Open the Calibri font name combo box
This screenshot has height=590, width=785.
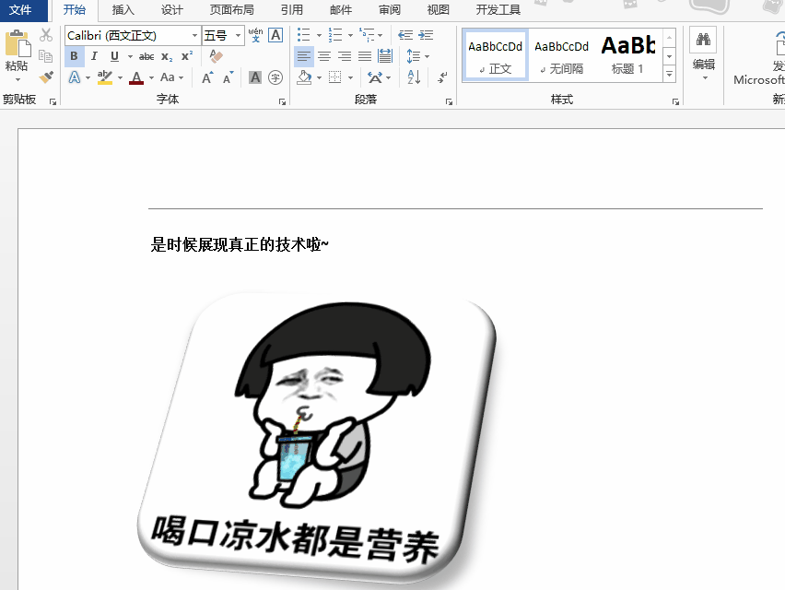pyautogui.click(x=133, y=36)
